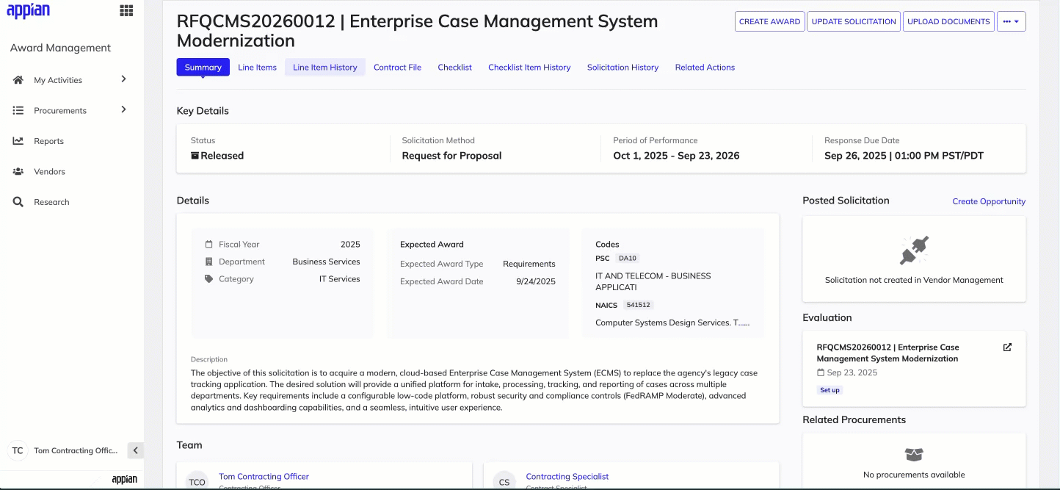Click the Vendors people icon
The width and height of the screenshot is (1060, 490).
tap(18, 171)
